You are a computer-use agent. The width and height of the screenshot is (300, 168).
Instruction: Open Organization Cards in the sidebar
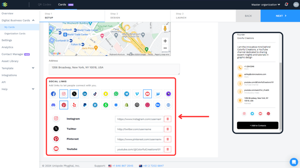15,34
